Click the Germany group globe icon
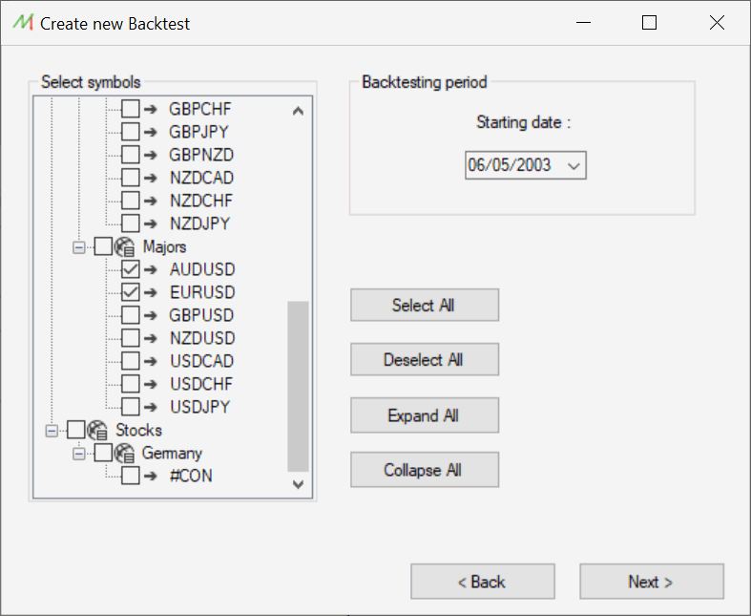This screenshot has height=616, width=751. click(x=125, y=453)
